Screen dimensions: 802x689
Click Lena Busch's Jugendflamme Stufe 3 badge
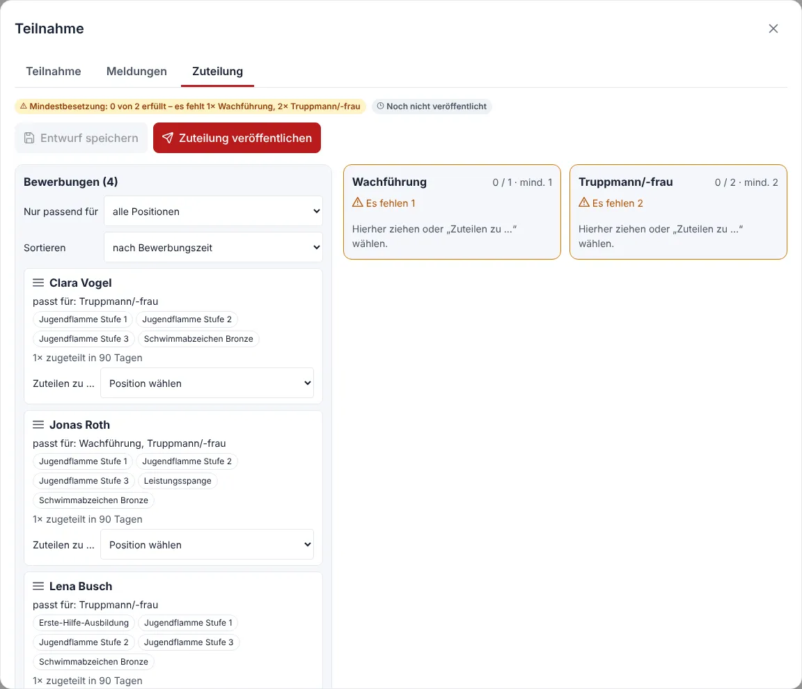(x=189, y=642)
